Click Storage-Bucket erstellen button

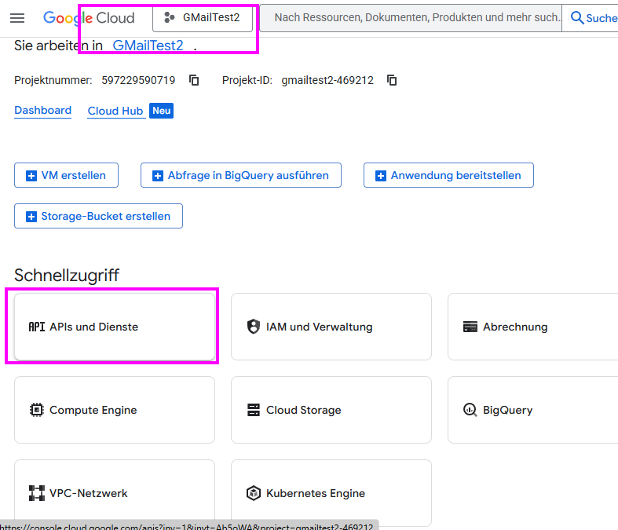pyautogui.click(x=98, y=216)
